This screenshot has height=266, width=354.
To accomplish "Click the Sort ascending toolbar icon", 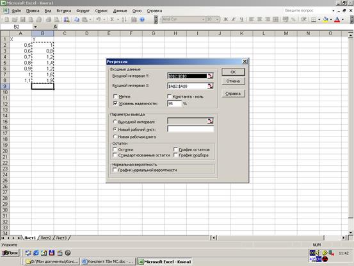I will tap(124, 19).
